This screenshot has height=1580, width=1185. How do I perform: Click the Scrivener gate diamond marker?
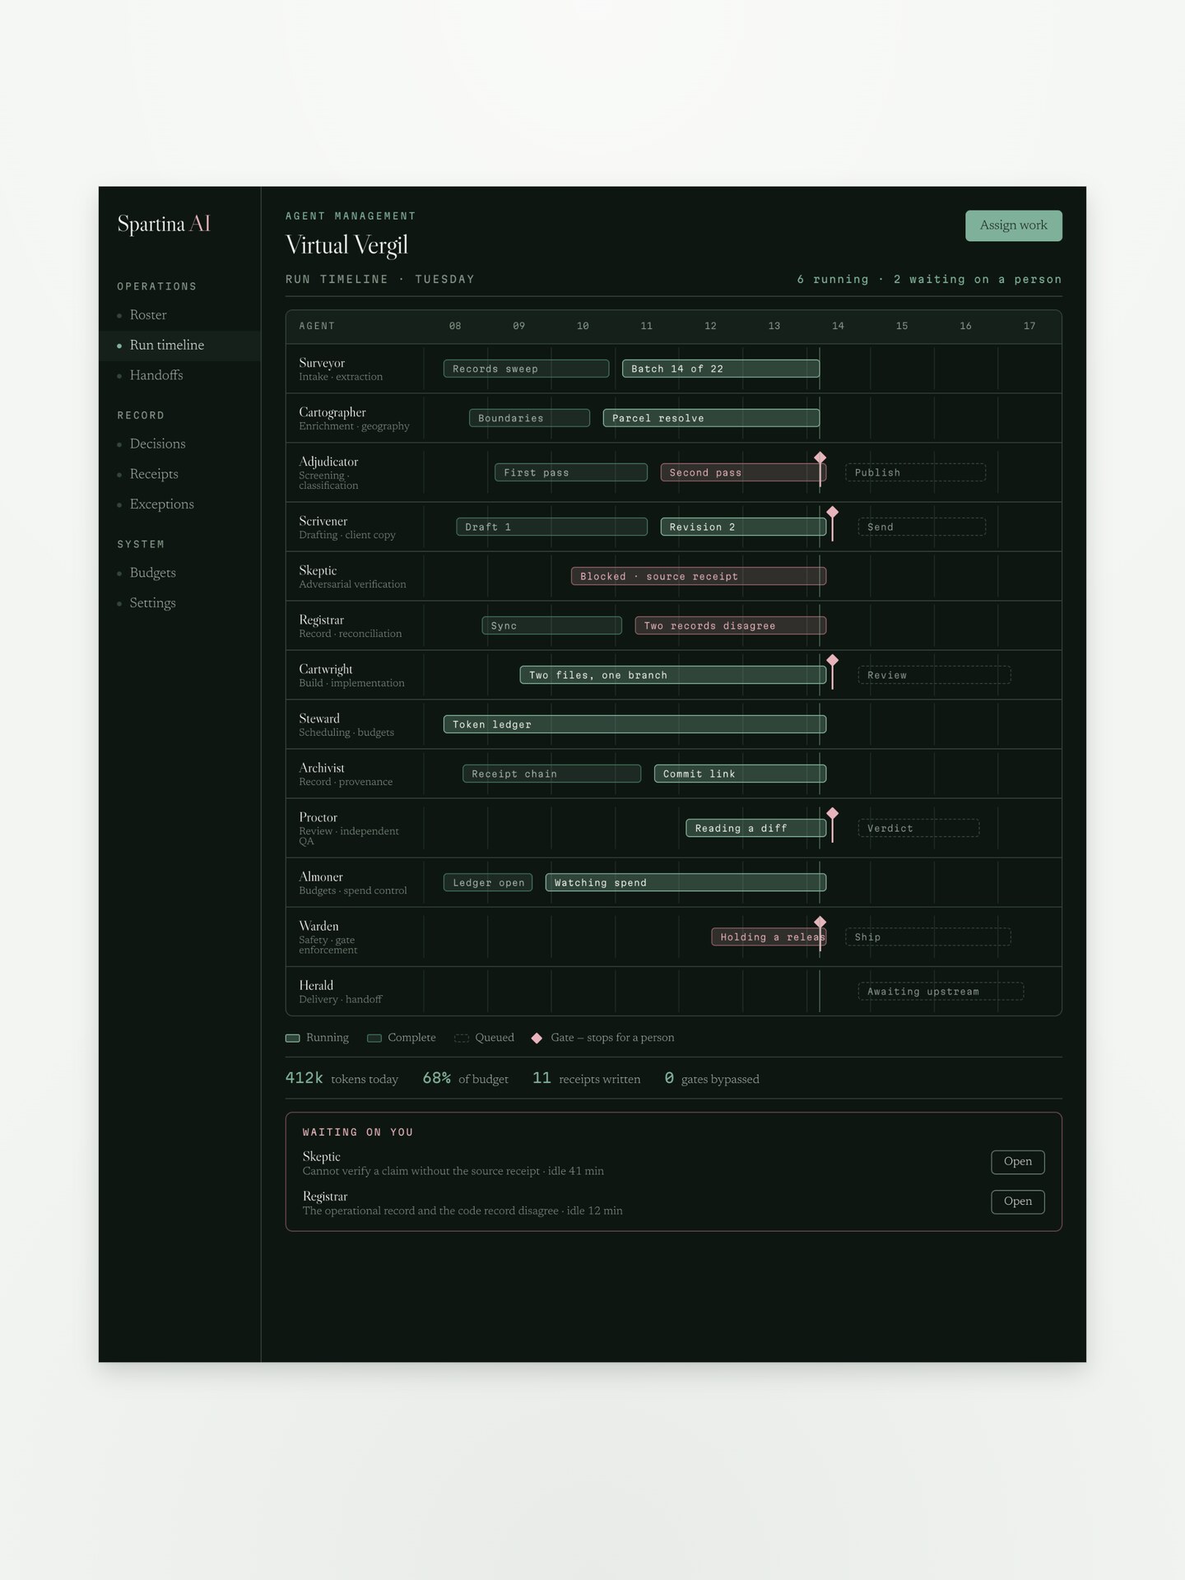tap(832, 511)
